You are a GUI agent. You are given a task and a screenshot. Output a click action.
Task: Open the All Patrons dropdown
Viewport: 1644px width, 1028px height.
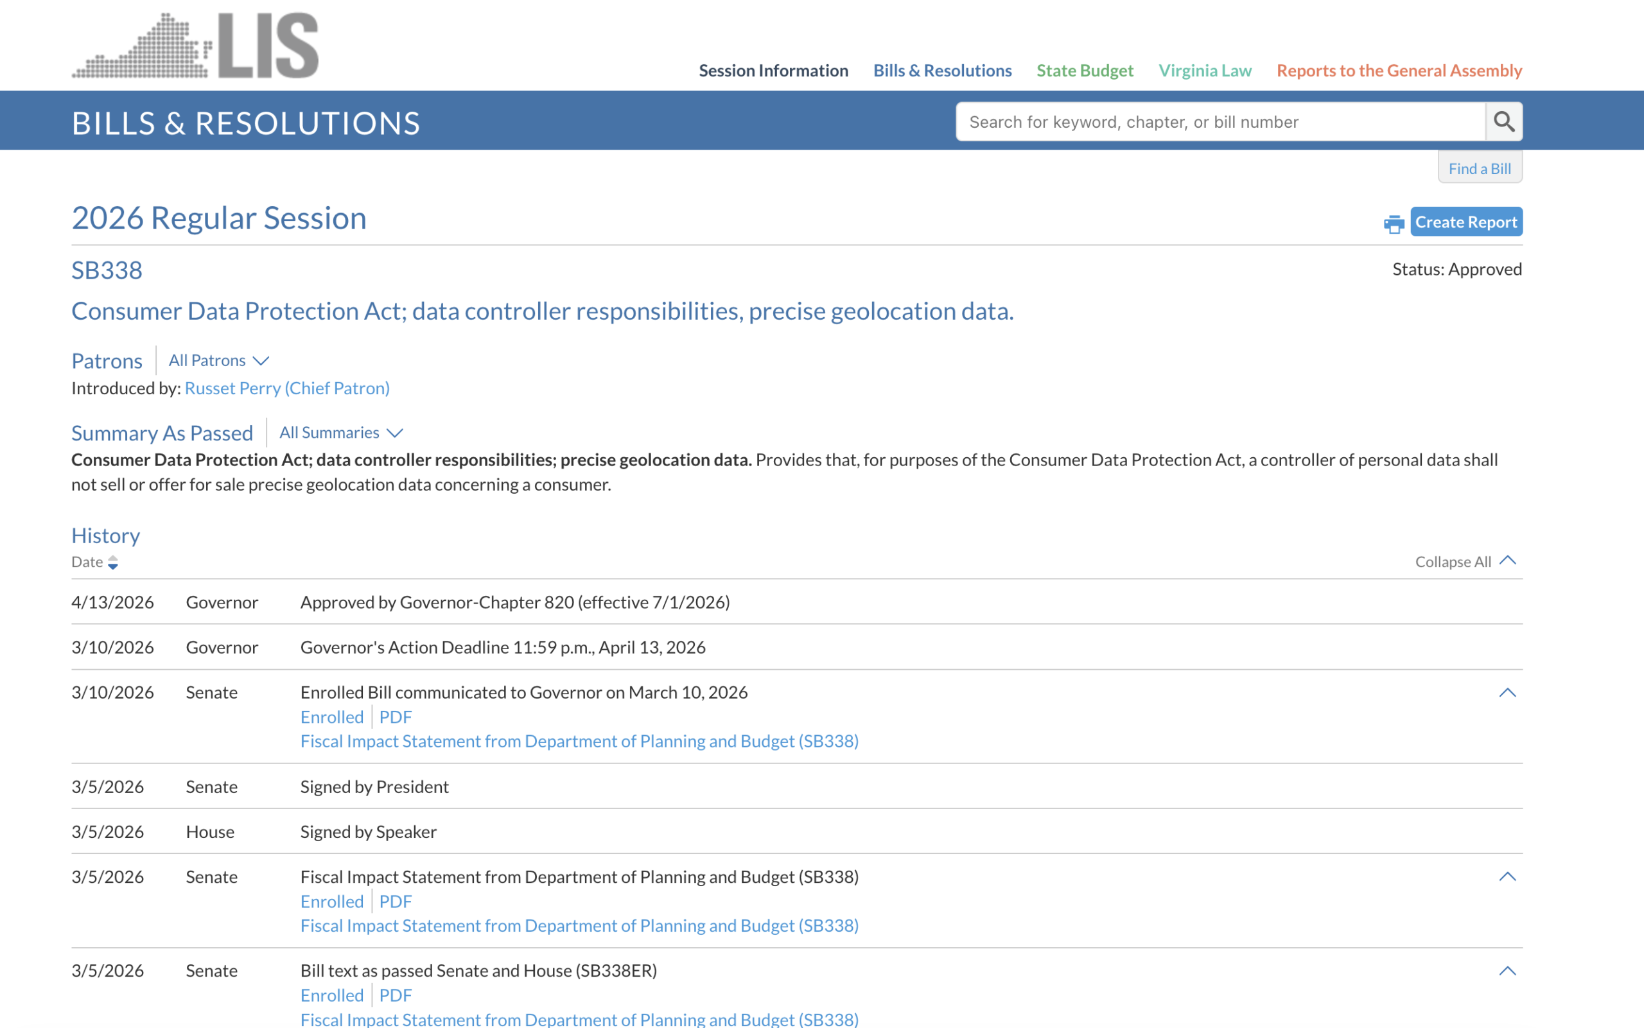point(218,360)
